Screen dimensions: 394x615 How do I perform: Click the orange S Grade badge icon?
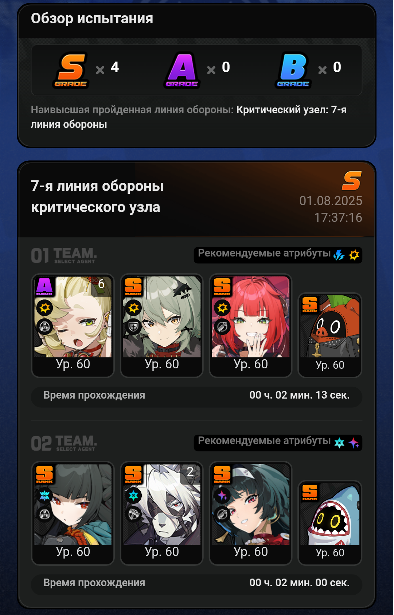point(71,70)
